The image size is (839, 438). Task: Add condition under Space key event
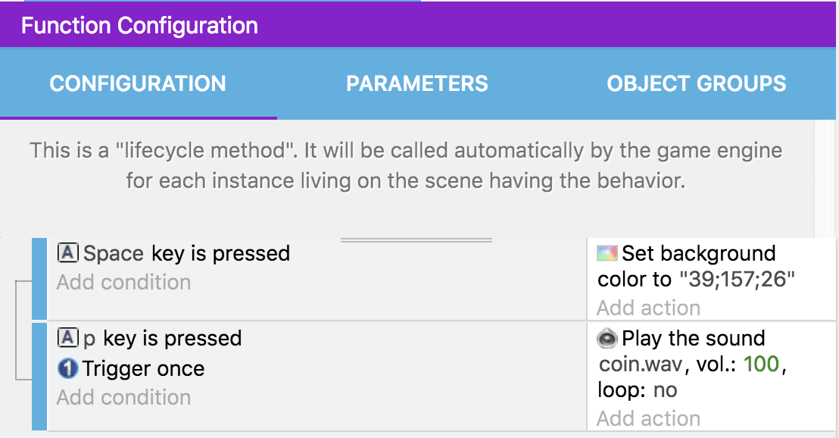tap(123, 283)
